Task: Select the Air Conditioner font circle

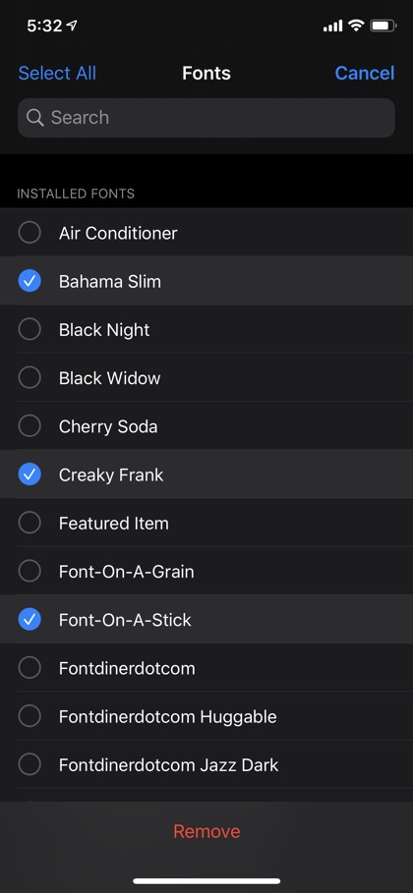Action: 29,233
